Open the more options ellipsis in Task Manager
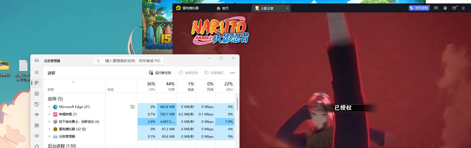Screen dimensions: 471x148 [233, 73]
